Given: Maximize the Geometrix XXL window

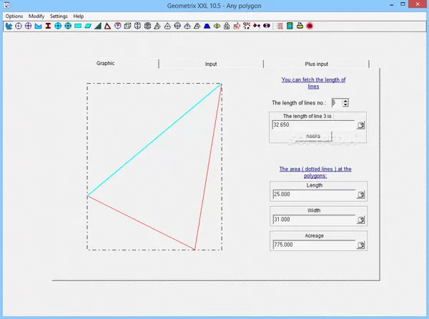Looking at the screenshot, I should 403,4.
